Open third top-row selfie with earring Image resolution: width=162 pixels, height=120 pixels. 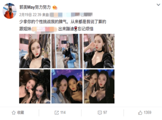pyautogui.click(x=99, y=51)
